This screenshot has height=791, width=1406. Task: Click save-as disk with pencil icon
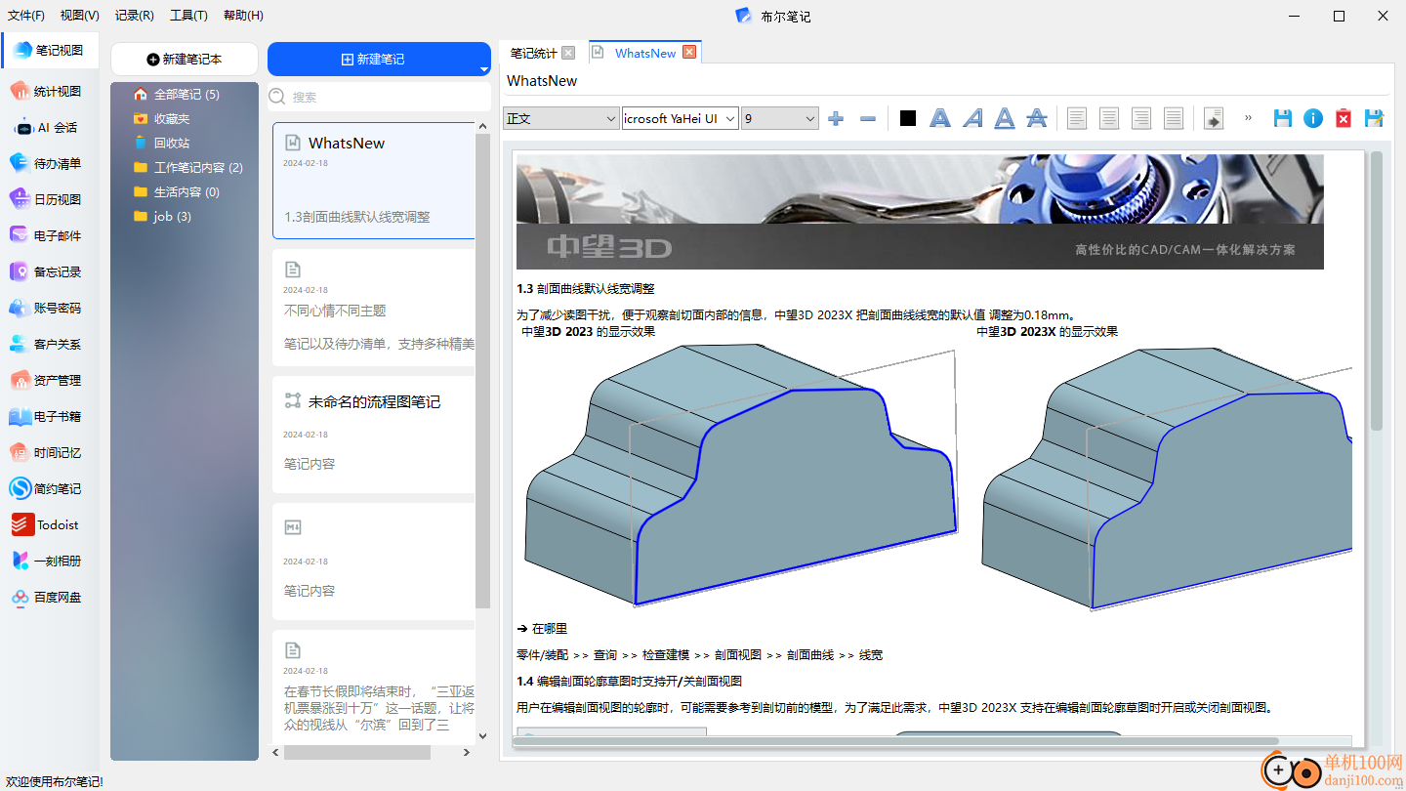point(1374,118)
